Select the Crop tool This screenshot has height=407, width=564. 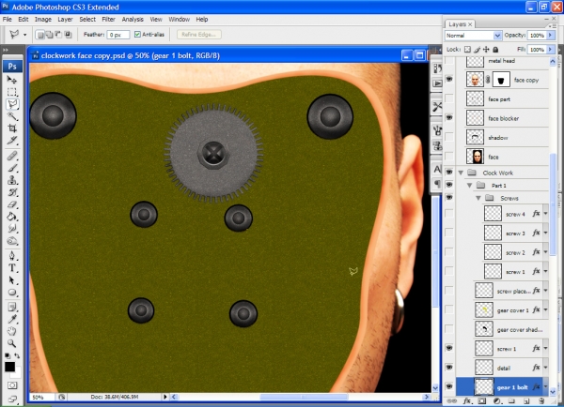(x=12, y=128)
